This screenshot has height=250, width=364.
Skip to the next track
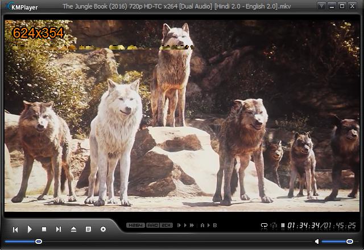(x=59, y=229)
